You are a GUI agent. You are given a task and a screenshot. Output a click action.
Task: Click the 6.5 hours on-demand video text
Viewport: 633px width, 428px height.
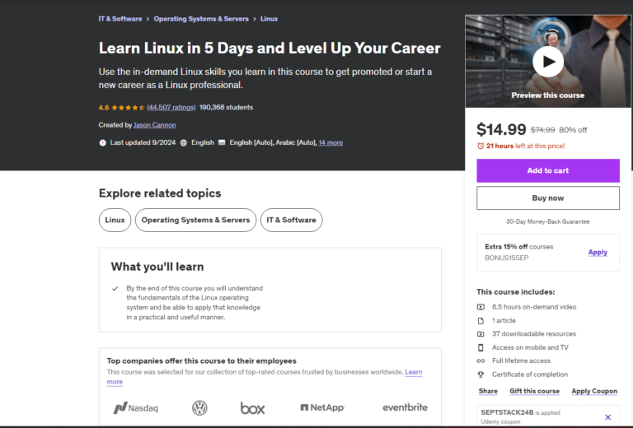[534, 307]
